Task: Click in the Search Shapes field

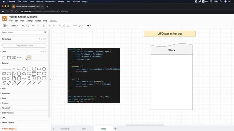Action: pos(24,32)
